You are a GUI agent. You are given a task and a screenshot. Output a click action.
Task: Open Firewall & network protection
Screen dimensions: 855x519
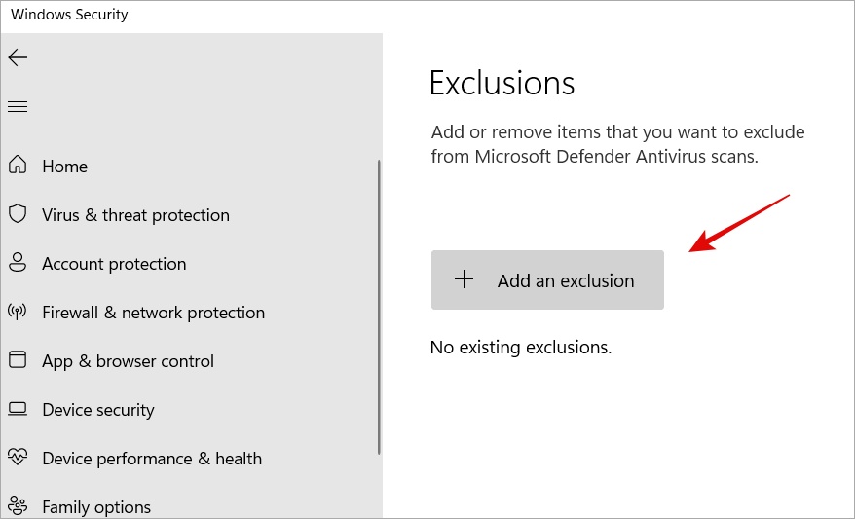[x=153, y=313]
